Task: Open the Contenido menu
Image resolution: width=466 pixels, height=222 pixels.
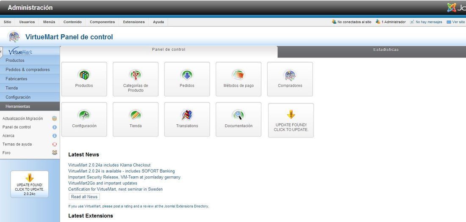Action: tap(72, 22)
